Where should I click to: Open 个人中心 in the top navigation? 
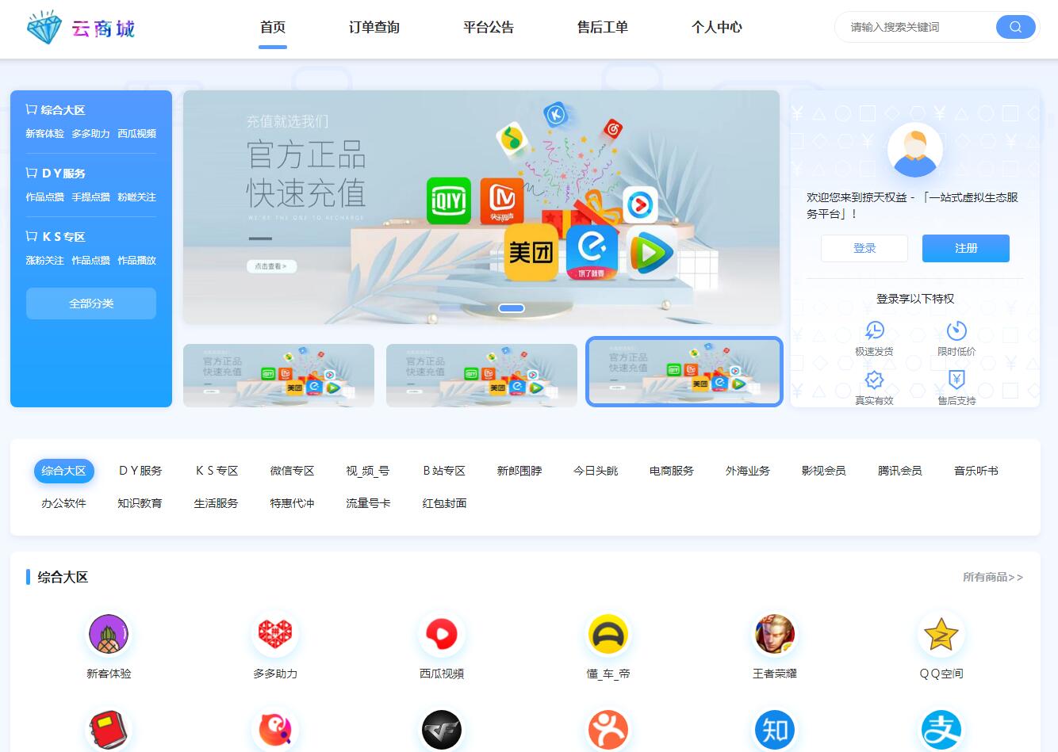pyautogui.click(x=717, y=27)
